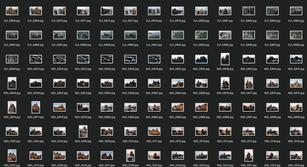Choose the IMG_1040.jpg thumbnail
Viewport: 307px width, 167px height.
point(201,155)
